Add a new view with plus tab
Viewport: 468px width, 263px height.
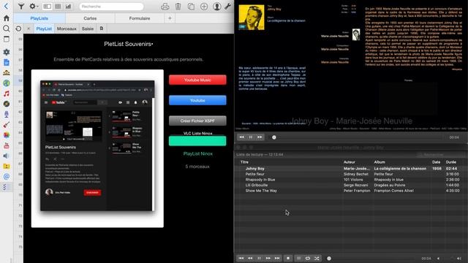170,18
